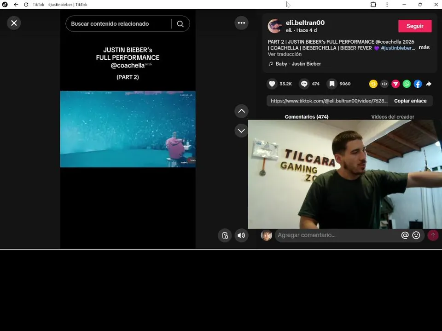Minimize the TikTok window
Screen dimensions: 442x331
point(404,5)
